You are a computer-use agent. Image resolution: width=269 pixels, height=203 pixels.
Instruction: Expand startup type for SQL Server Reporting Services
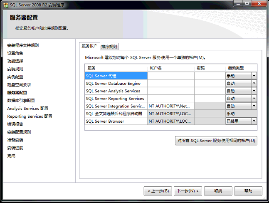pos(254,99)
